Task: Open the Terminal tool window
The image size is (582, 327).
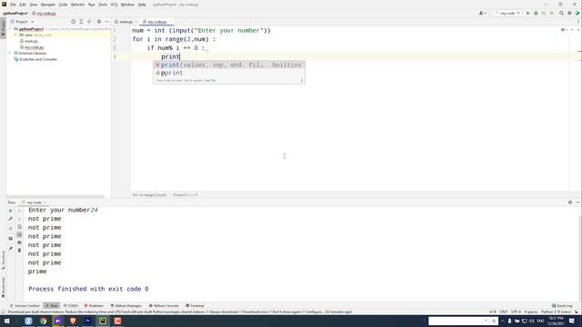Action: click(x=195, y=306)
